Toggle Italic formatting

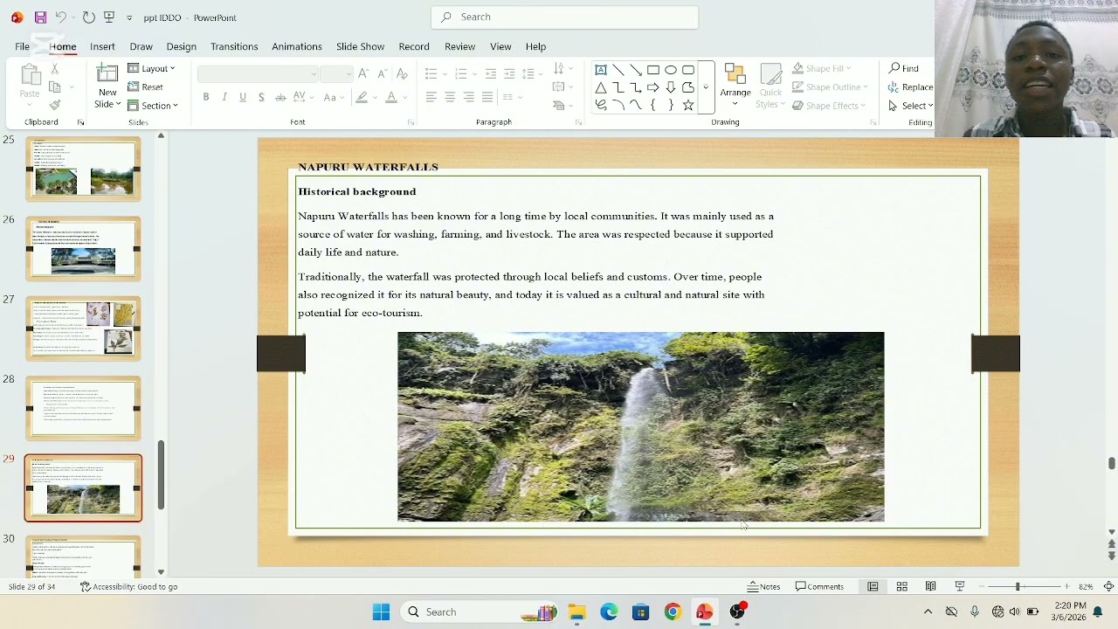click(x=224, y=97)
